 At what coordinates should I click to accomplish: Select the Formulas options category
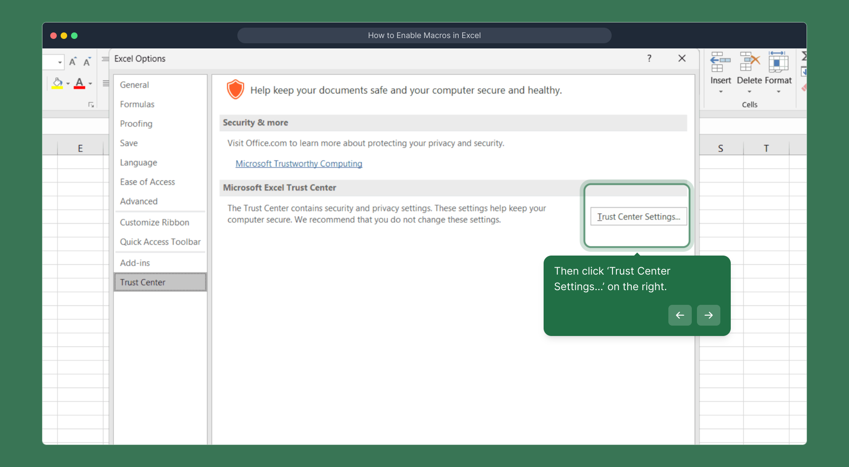[137, 104]
